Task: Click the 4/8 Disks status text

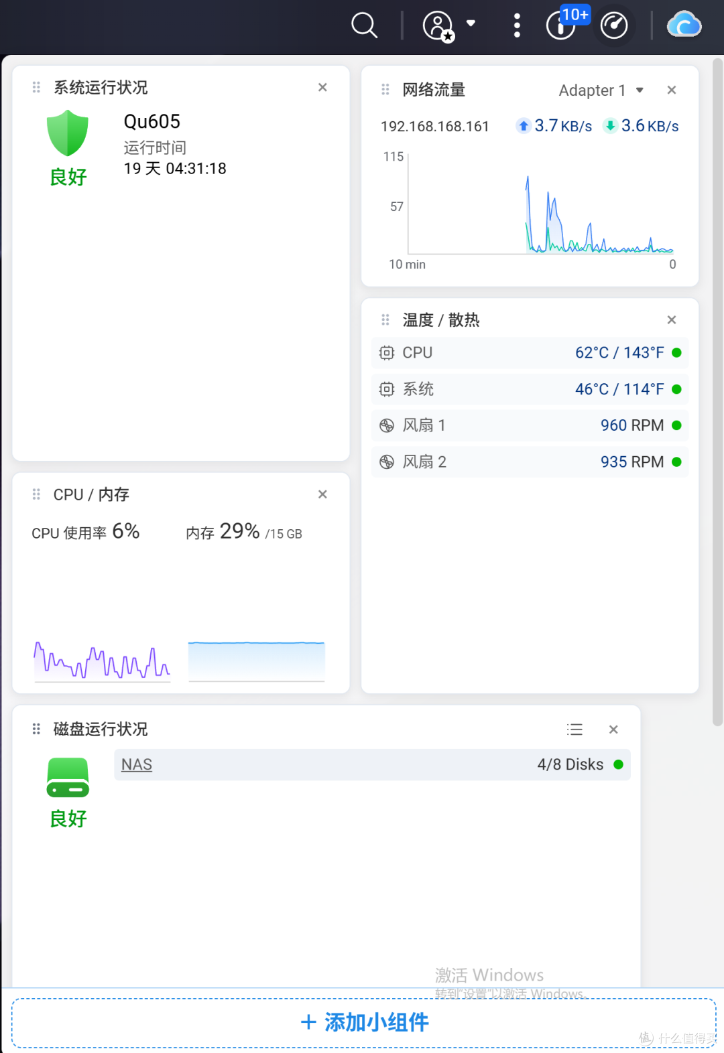Action: [x=570, y=764]
